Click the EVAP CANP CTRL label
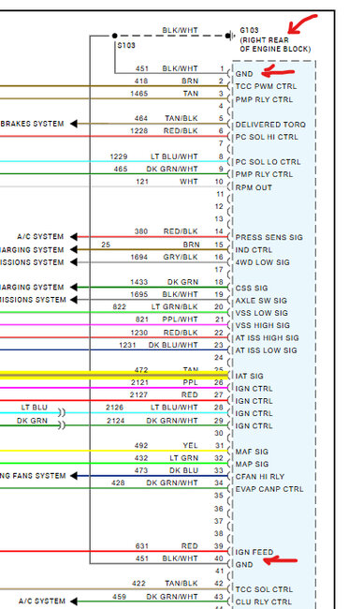 click(x=269, y=488)
